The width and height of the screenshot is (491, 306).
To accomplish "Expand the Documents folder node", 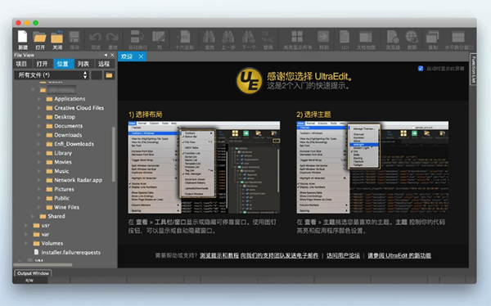I will click(x=39, y=126).
